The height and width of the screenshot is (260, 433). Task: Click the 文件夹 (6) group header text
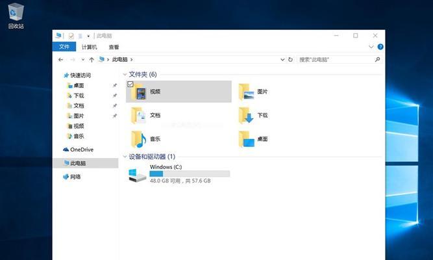143,74
